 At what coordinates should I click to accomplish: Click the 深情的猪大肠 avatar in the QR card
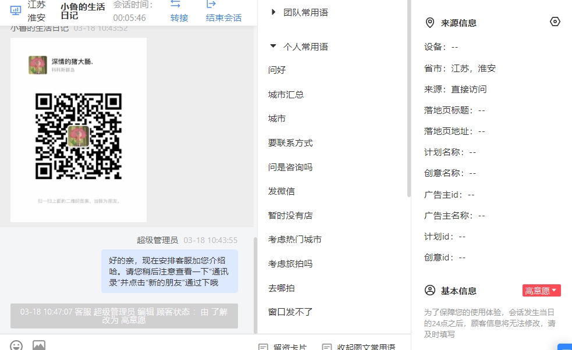click(x=38, y=65)
